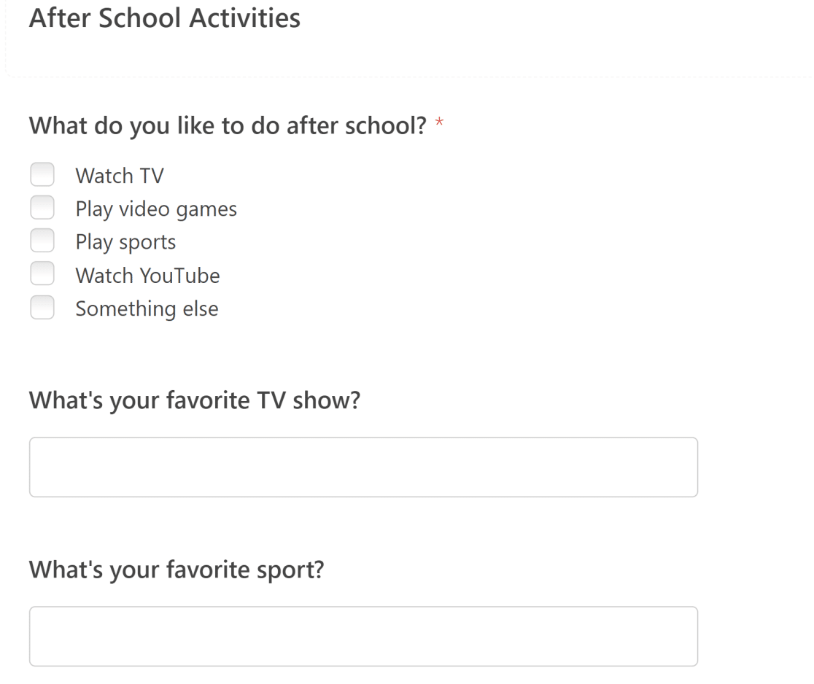Check the Watch YouTube option
The height and width of the screenshot is (684, 814).
42,274
